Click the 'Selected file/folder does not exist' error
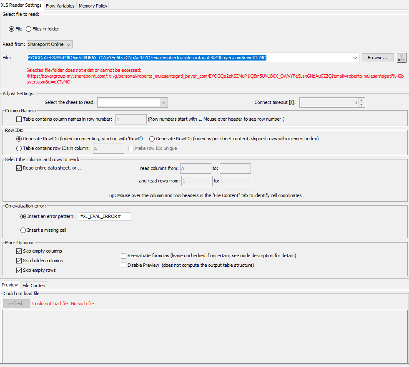This screenshot has height=367, width=409. 215,76
